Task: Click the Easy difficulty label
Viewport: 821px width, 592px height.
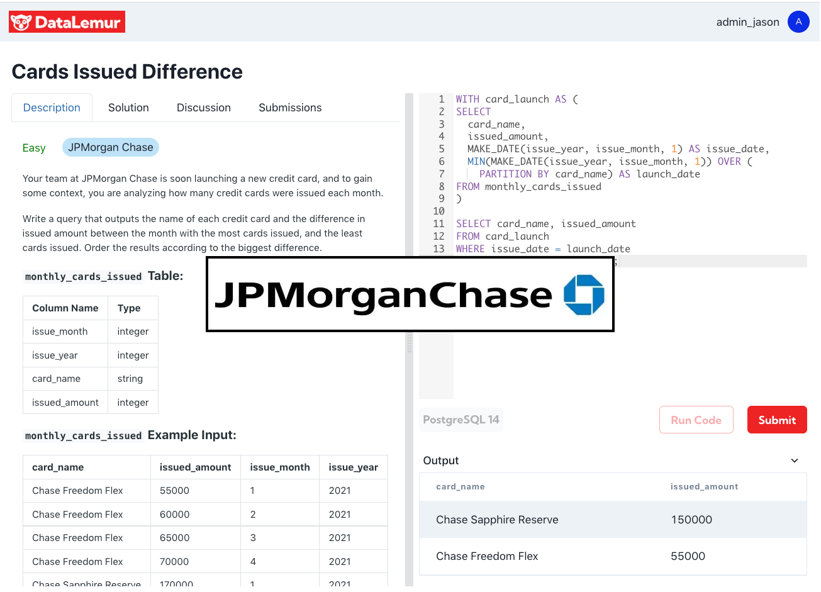Action: [x=34, y=148]
